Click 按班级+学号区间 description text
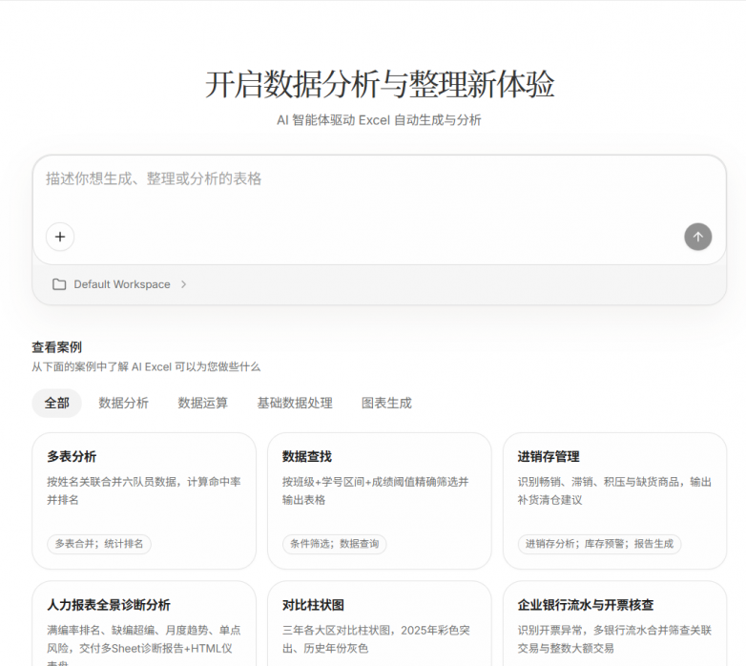 pyautogui.click(x=375, y=491)
